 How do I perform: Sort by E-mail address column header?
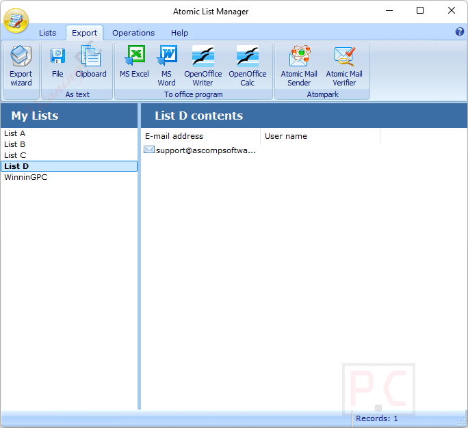(x=200, y=136)
